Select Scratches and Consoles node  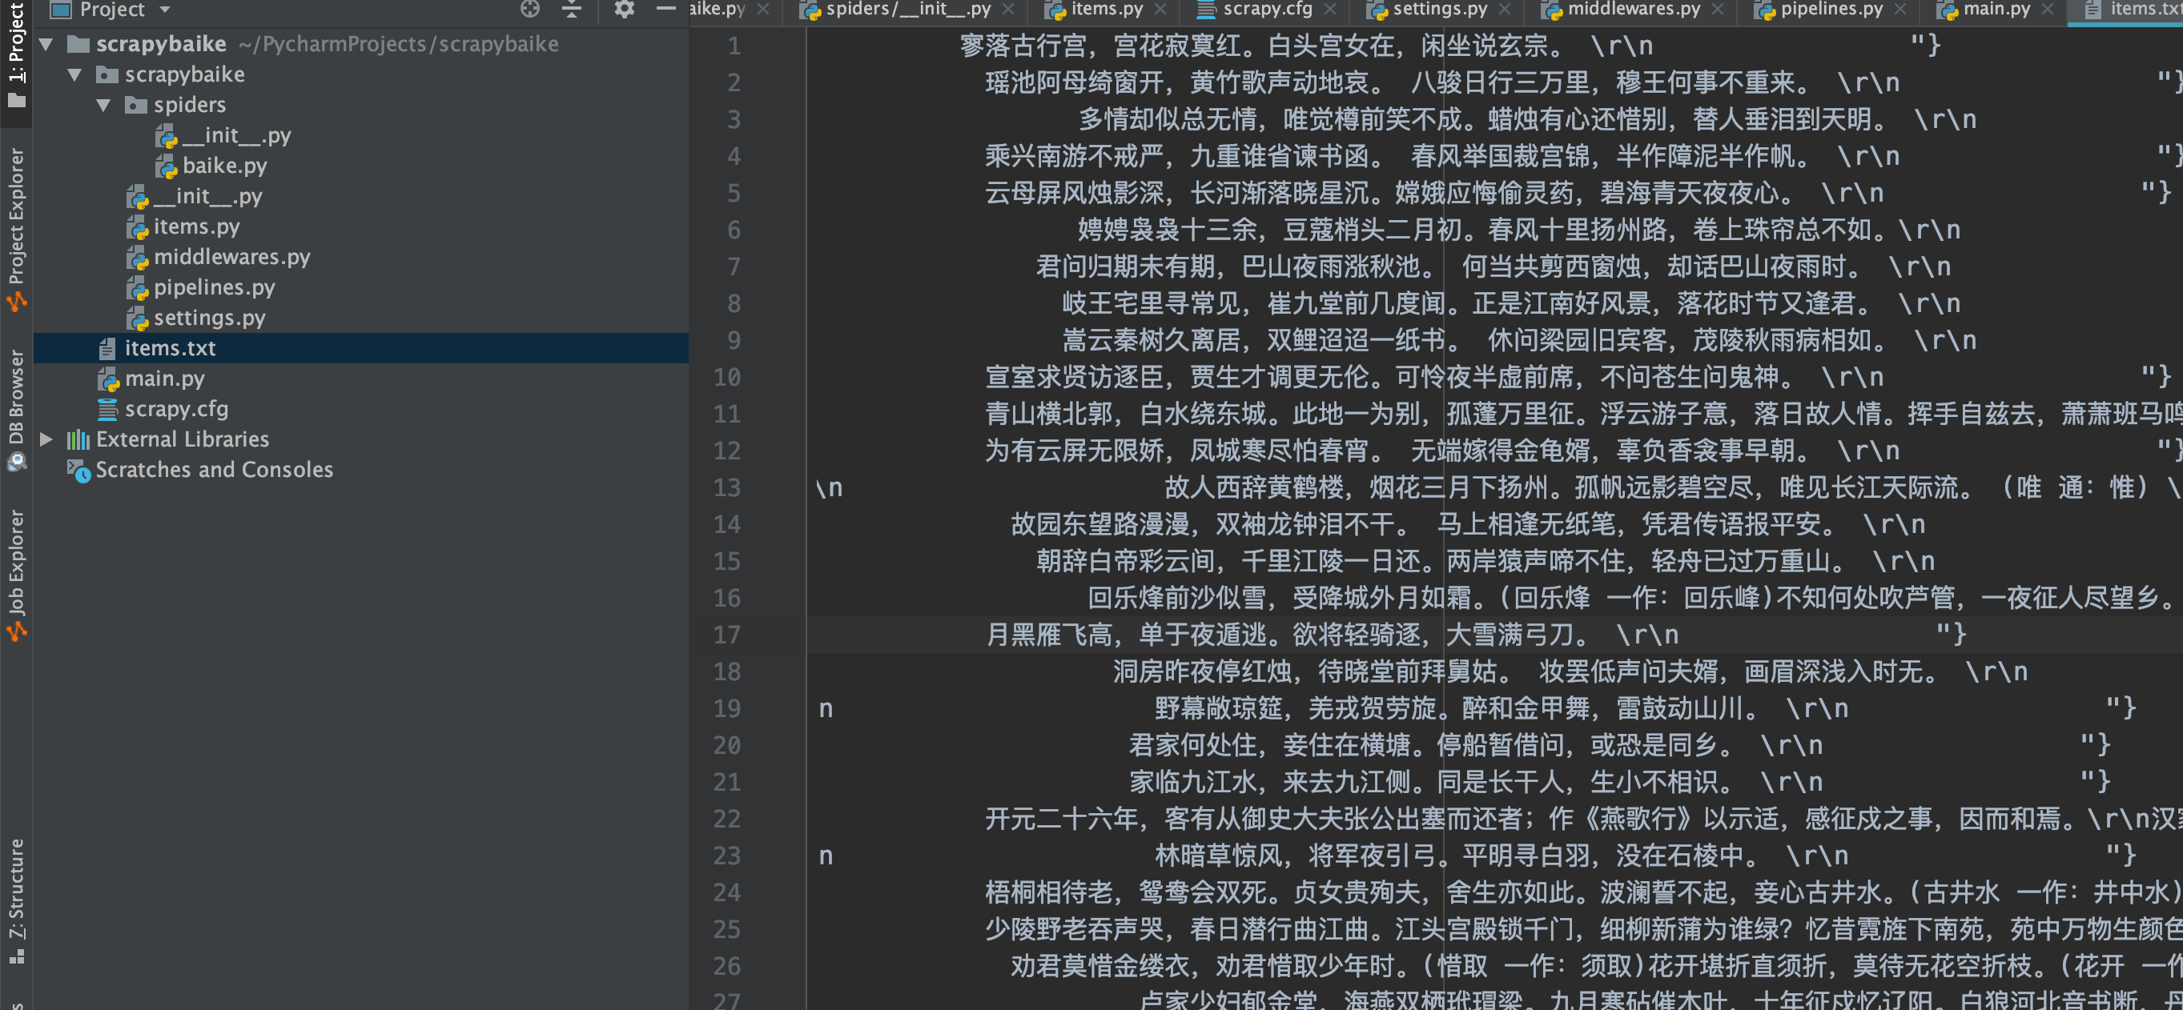[x=215, y=470]
